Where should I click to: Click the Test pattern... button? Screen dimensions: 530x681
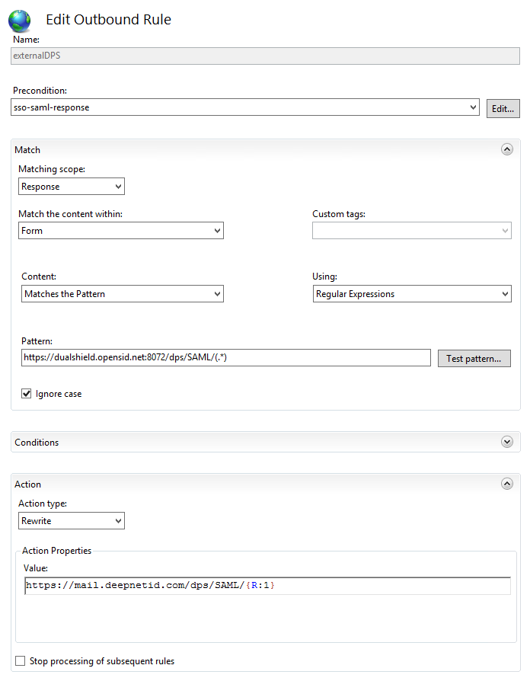[x=473, y=358]
